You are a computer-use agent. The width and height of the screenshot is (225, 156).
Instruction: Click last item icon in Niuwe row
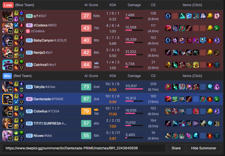point(217,135)
